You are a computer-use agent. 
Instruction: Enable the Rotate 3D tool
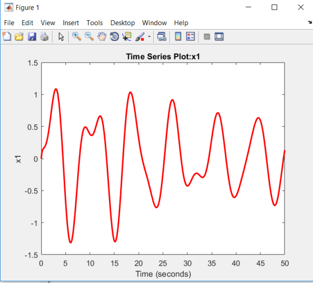click(x=115, y=36)
